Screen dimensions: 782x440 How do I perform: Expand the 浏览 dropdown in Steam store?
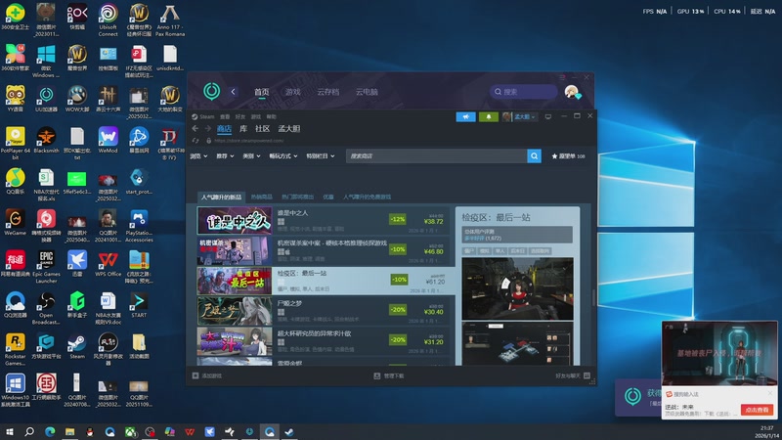(198, 156)
